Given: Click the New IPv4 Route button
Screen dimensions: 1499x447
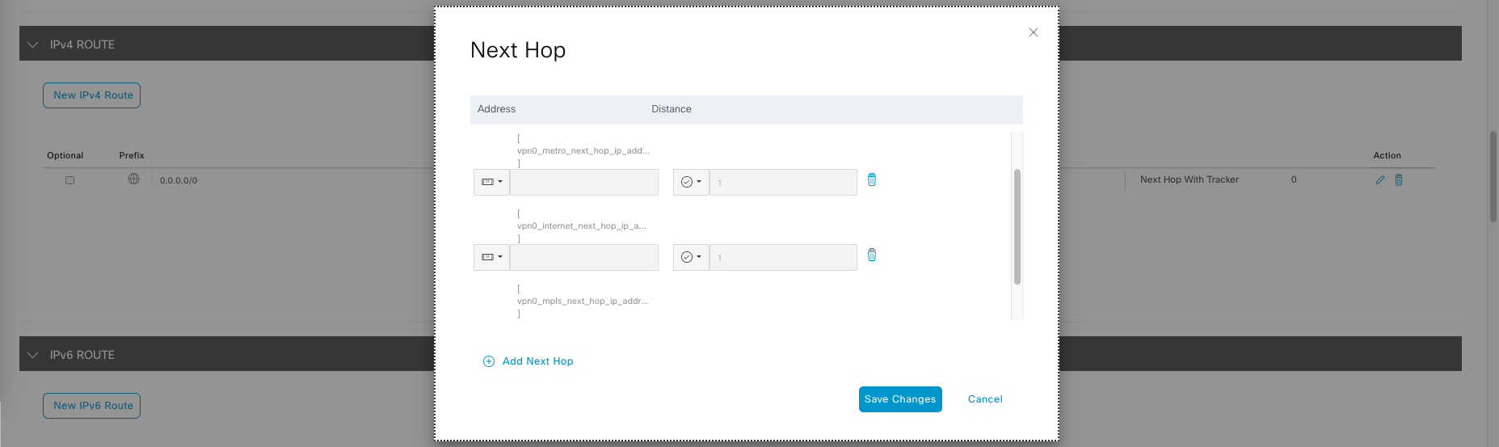Looking at the screenshot, I should pos(91,95).
